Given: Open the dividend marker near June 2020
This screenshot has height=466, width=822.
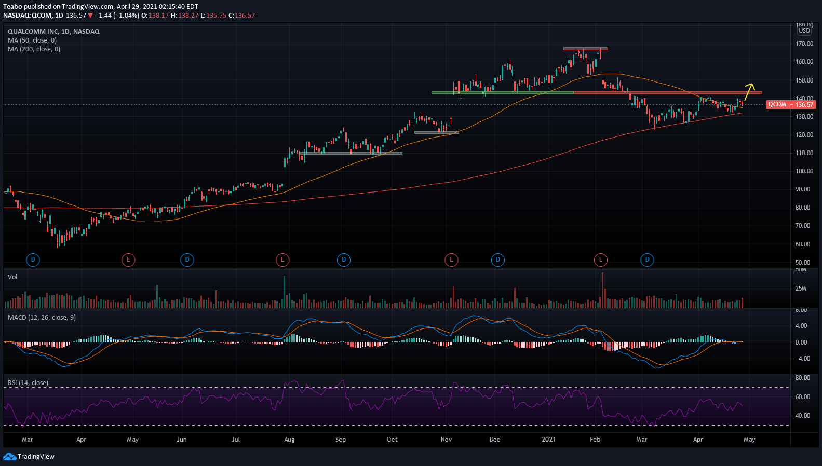Looking at the screenshot, I should pos(187,259).
